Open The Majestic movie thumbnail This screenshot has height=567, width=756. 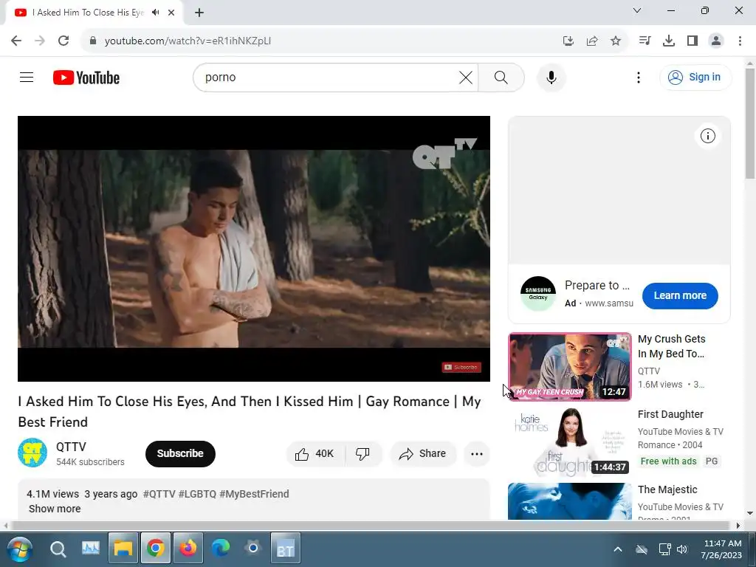pyautogui.click(x=569, y=501)
